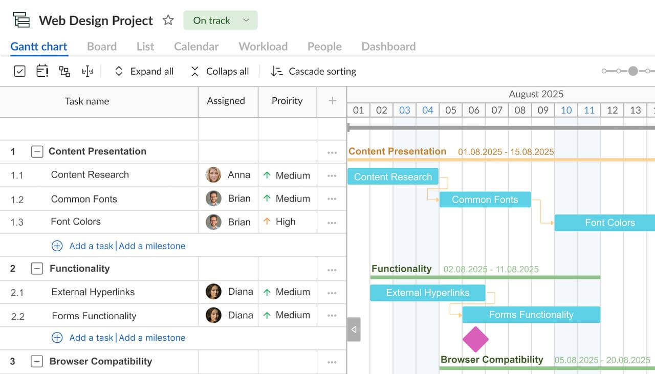655x374 pixels.
Task: Click Add a milestone under Functionality
Action: click(x=152, y=338)
